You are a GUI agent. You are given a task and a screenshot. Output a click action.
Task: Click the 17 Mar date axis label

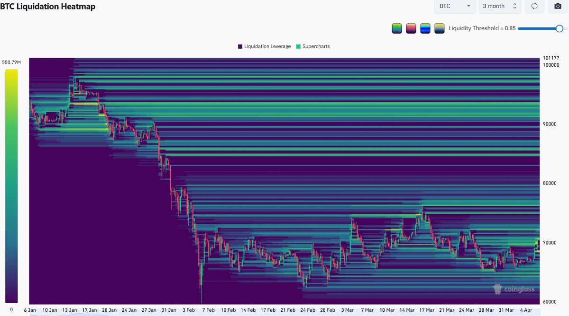tap(426, 310)
